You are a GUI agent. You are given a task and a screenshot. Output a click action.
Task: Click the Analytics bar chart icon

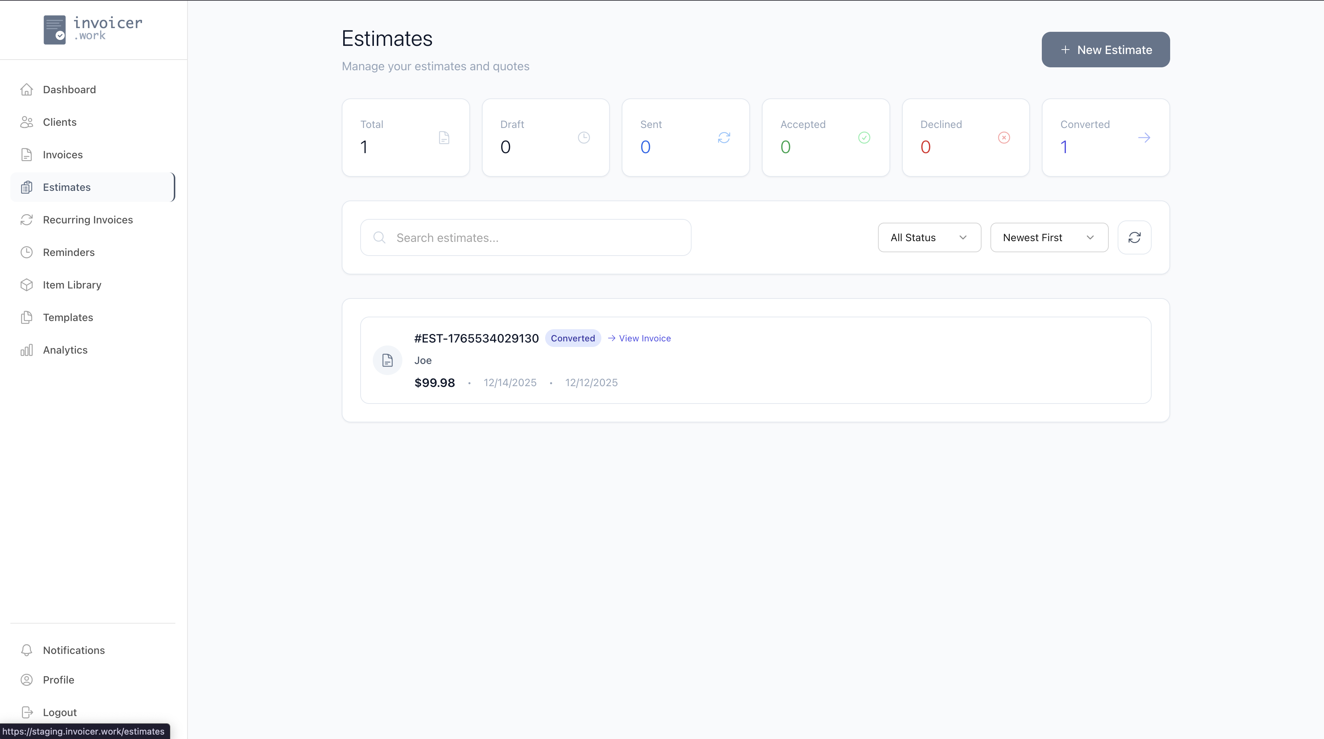27,350
